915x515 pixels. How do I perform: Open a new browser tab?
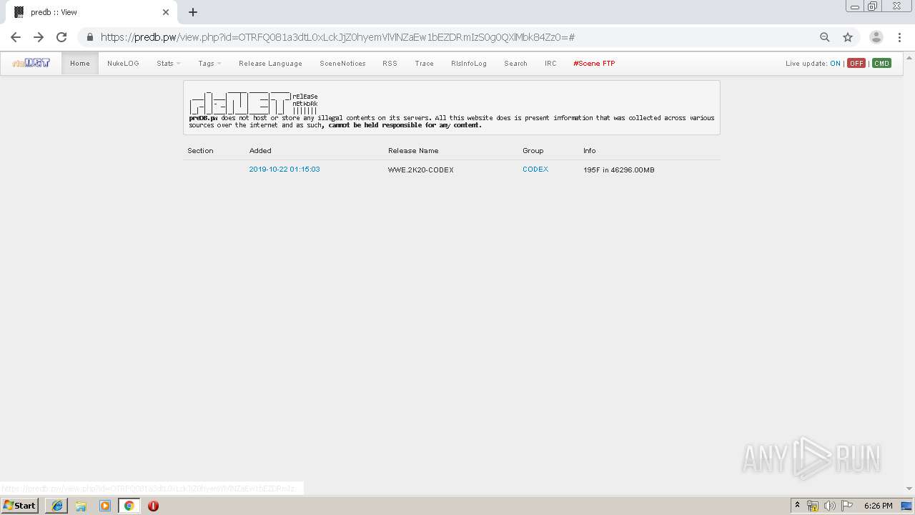click(x=193, y=12)
